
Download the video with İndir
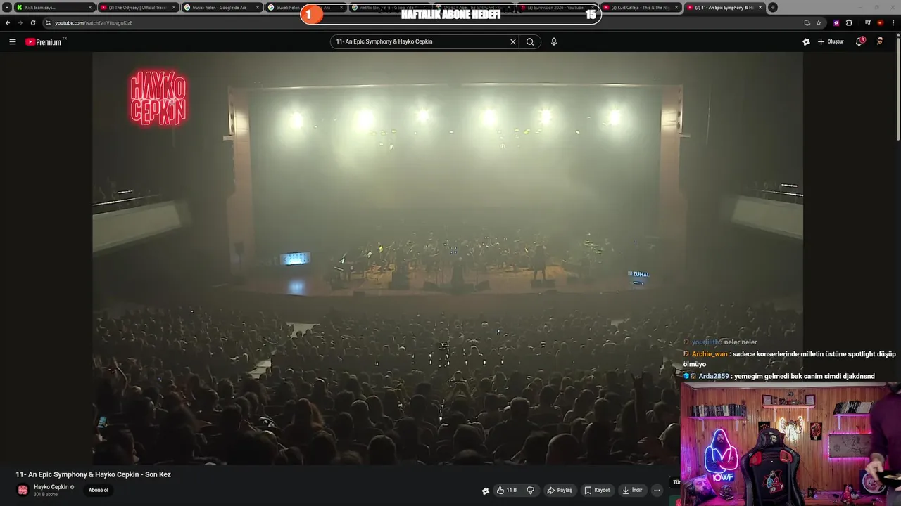(x=632, y=491)
